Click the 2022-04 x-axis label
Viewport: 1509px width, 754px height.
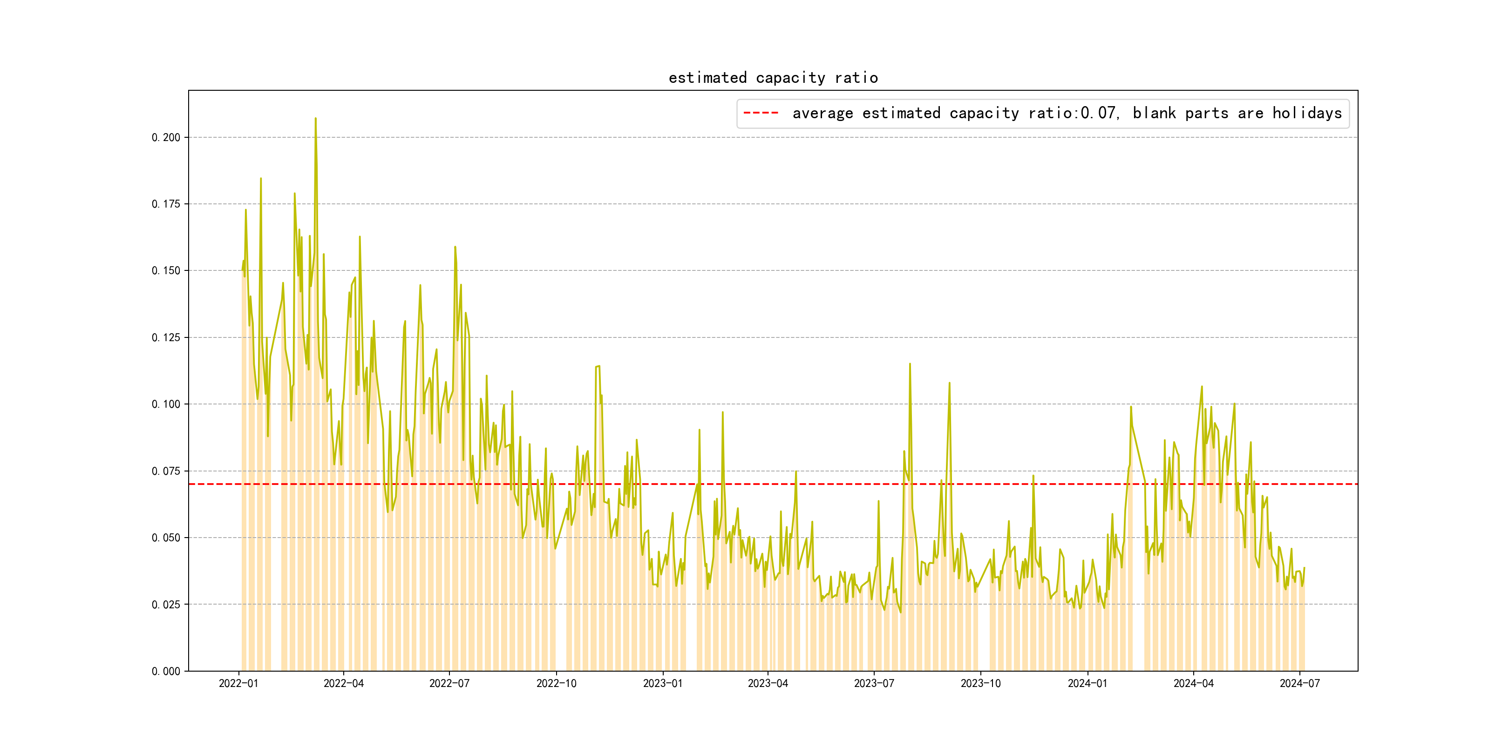pos(343,683)
